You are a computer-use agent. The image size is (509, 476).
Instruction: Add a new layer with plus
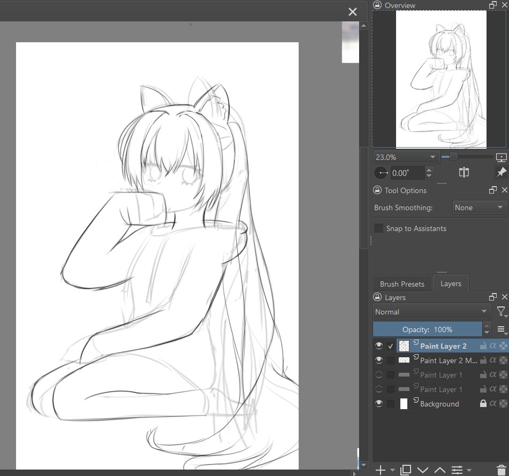pos(381,470)
